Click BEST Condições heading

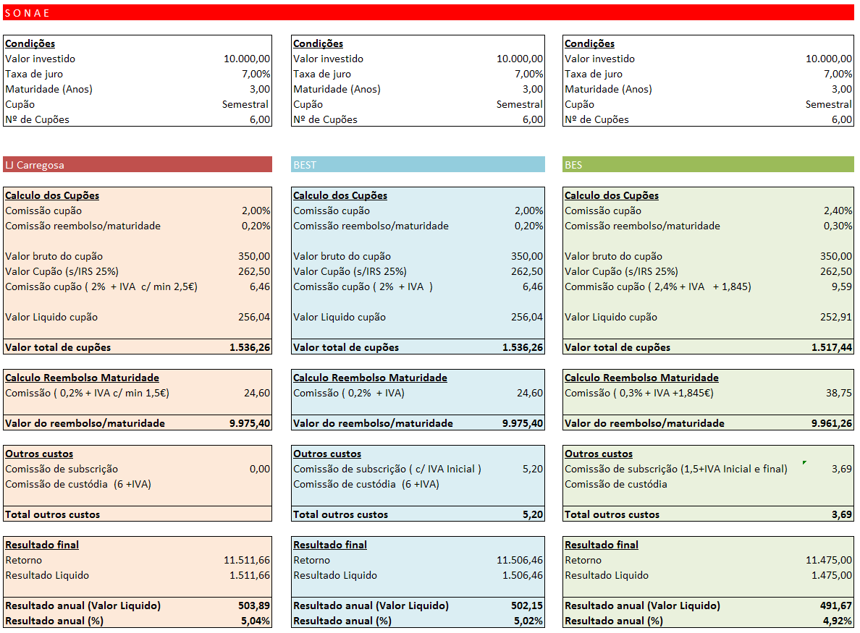pos(318,43)
